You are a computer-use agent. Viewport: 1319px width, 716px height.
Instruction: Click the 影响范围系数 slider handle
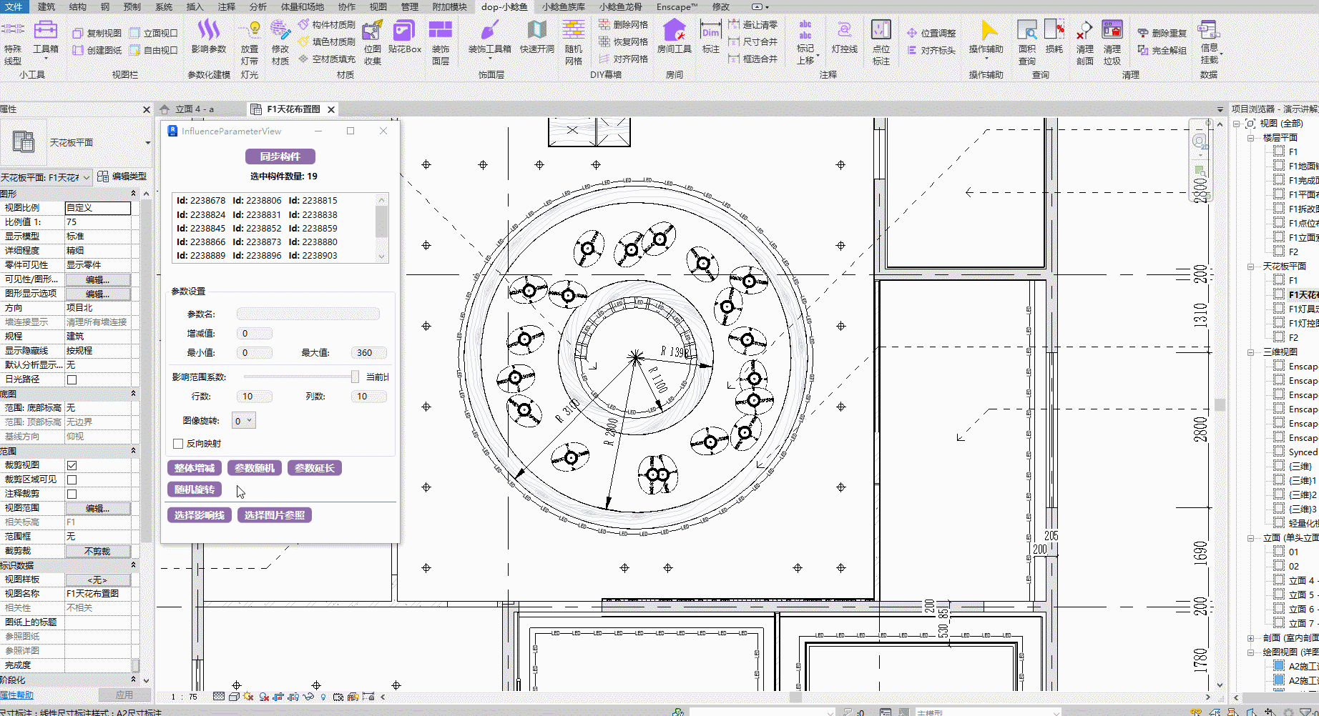click(355, 377)
